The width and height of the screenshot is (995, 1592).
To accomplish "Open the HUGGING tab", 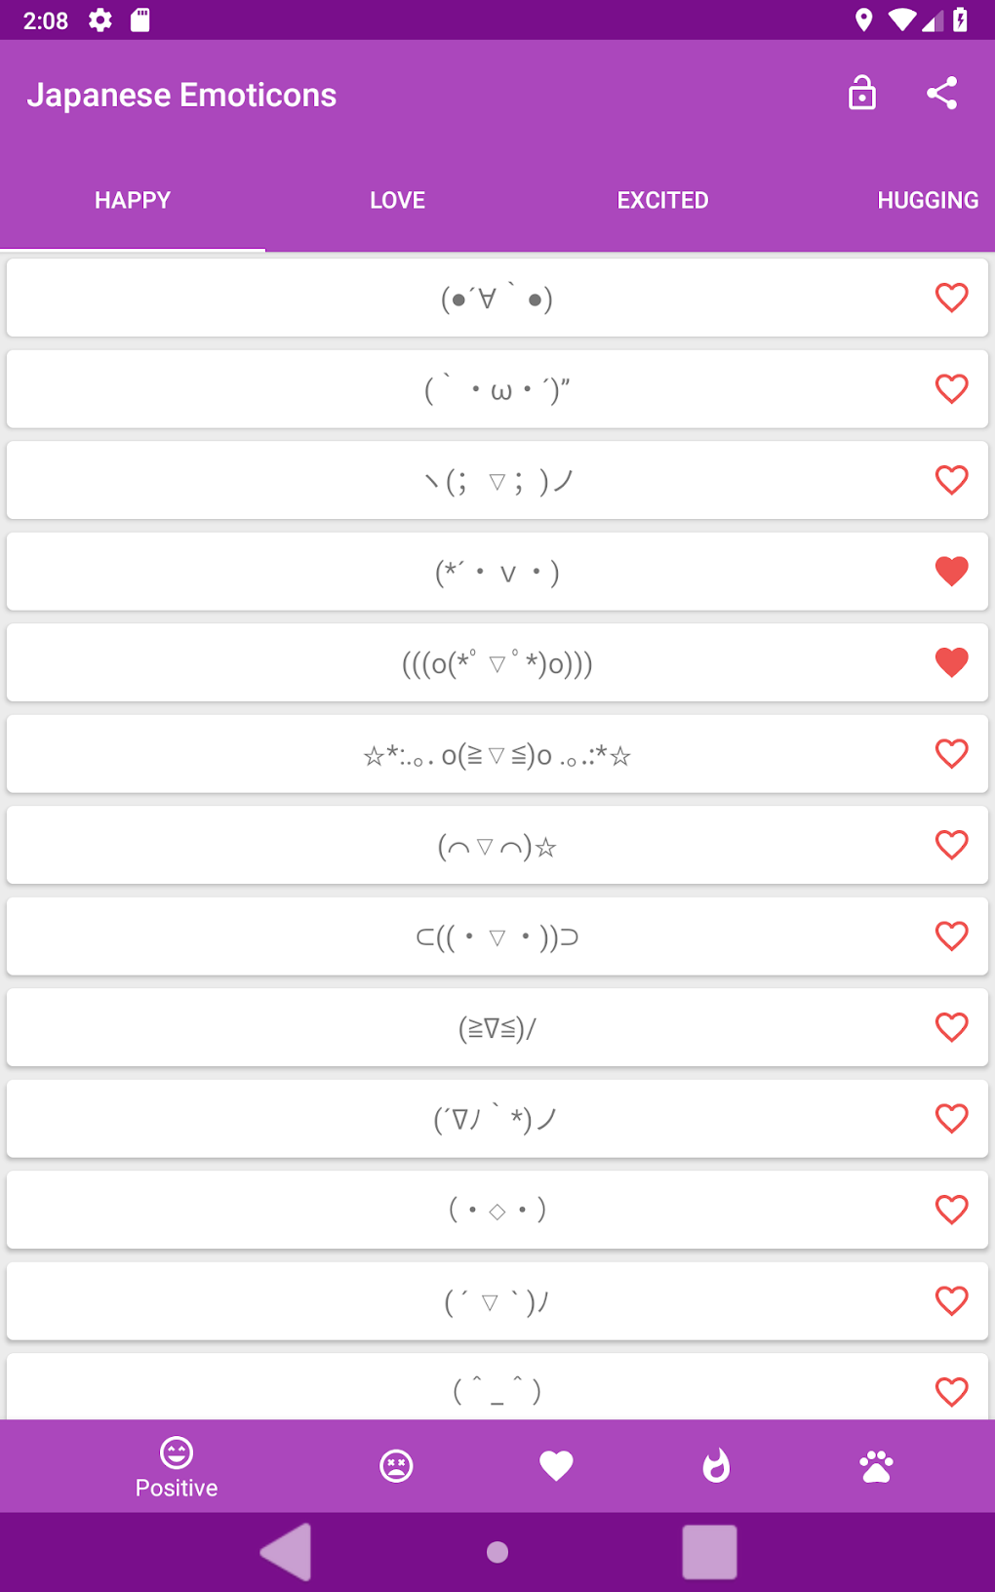I will (927, 200).
